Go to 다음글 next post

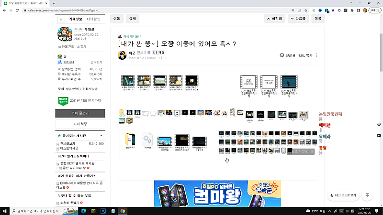298,19
